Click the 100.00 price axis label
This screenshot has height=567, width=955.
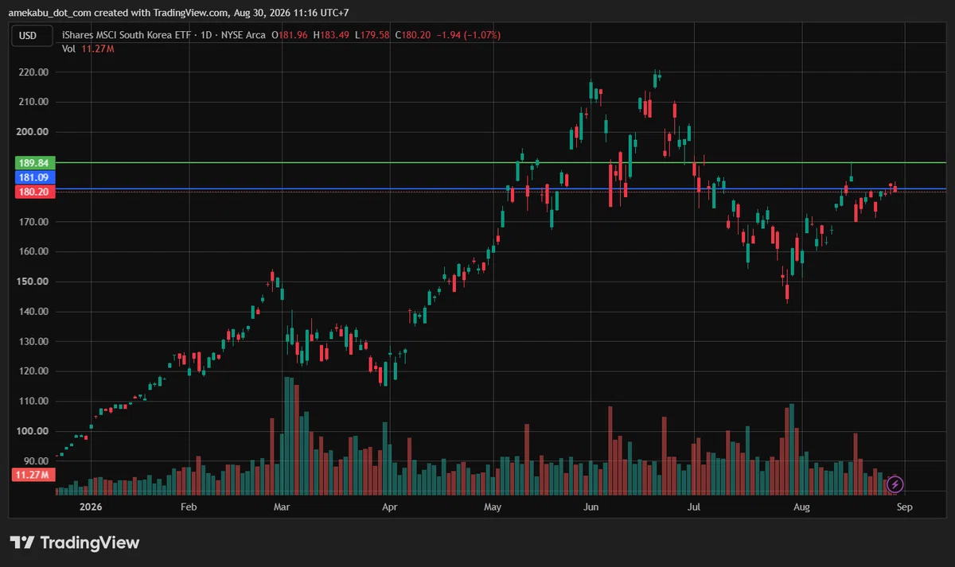[33, 431]
